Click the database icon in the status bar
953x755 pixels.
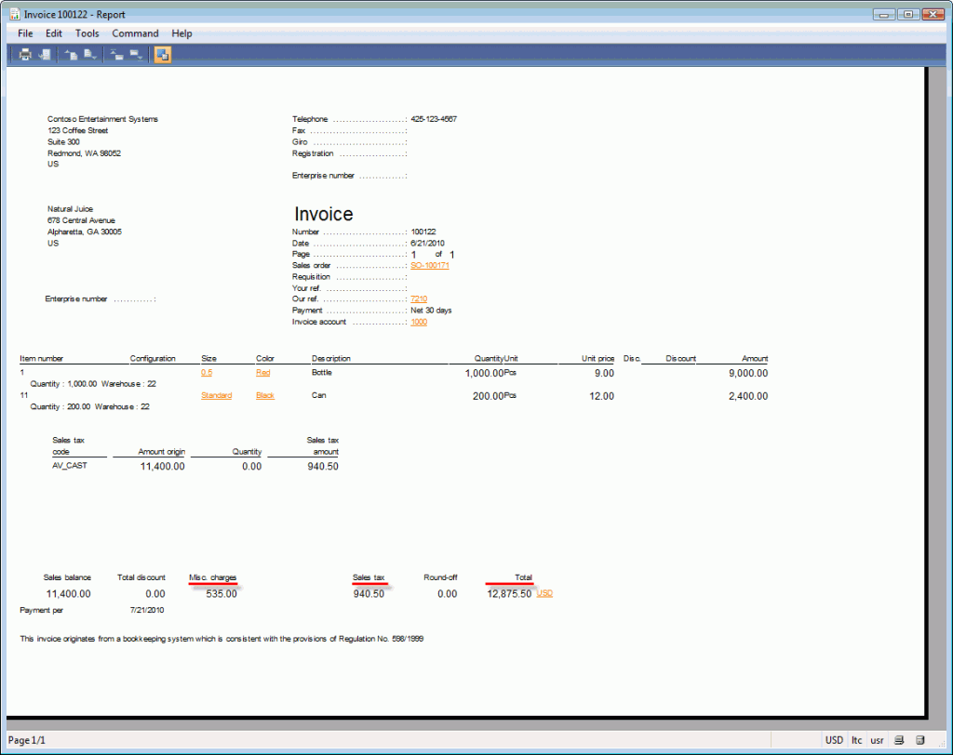pos(919,740)
